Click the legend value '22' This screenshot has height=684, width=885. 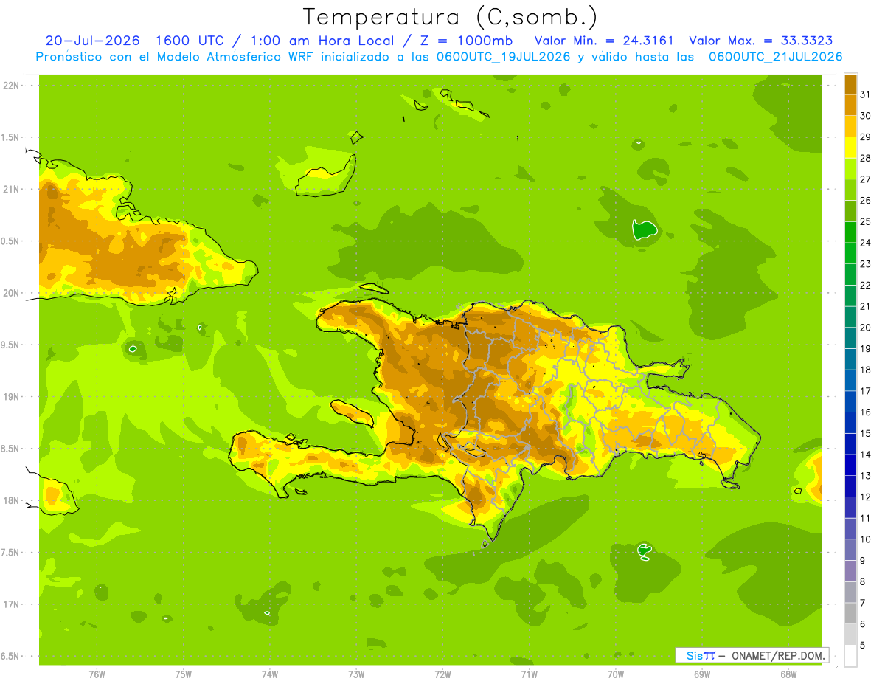(865, 285)
